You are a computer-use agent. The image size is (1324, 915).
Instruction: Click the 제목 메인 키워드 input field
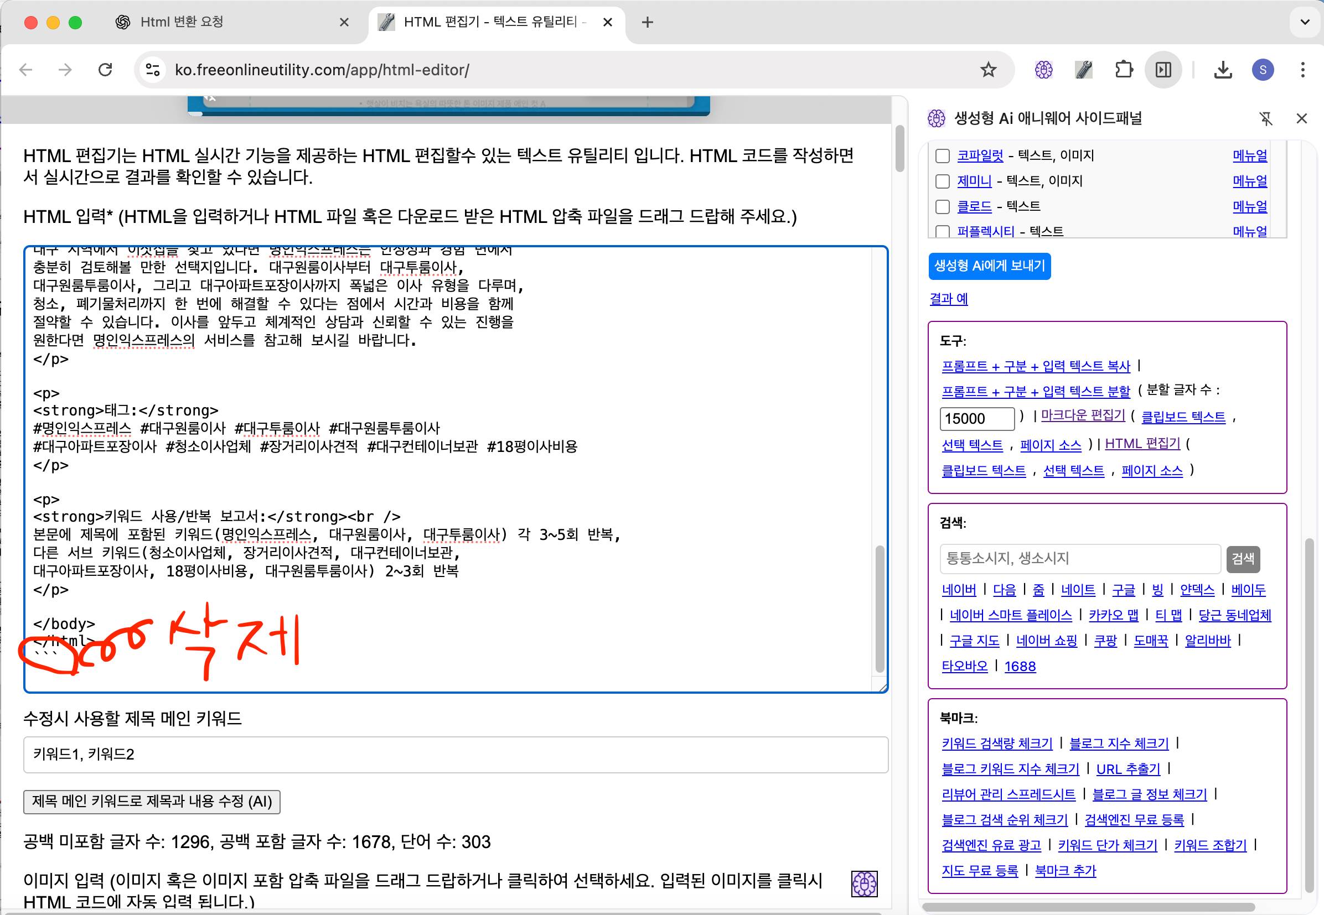(x=456, y=755)
